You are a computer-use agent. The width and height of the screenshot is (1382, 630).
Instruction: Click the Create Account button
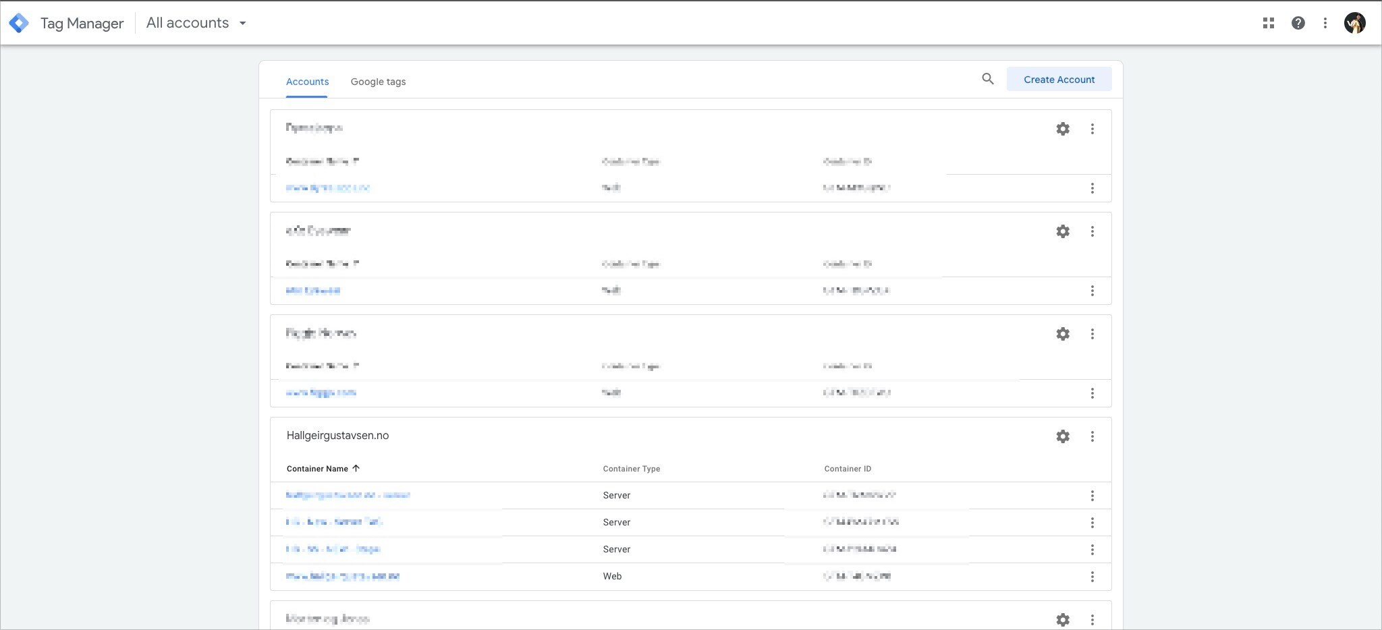click(1059, 80)
